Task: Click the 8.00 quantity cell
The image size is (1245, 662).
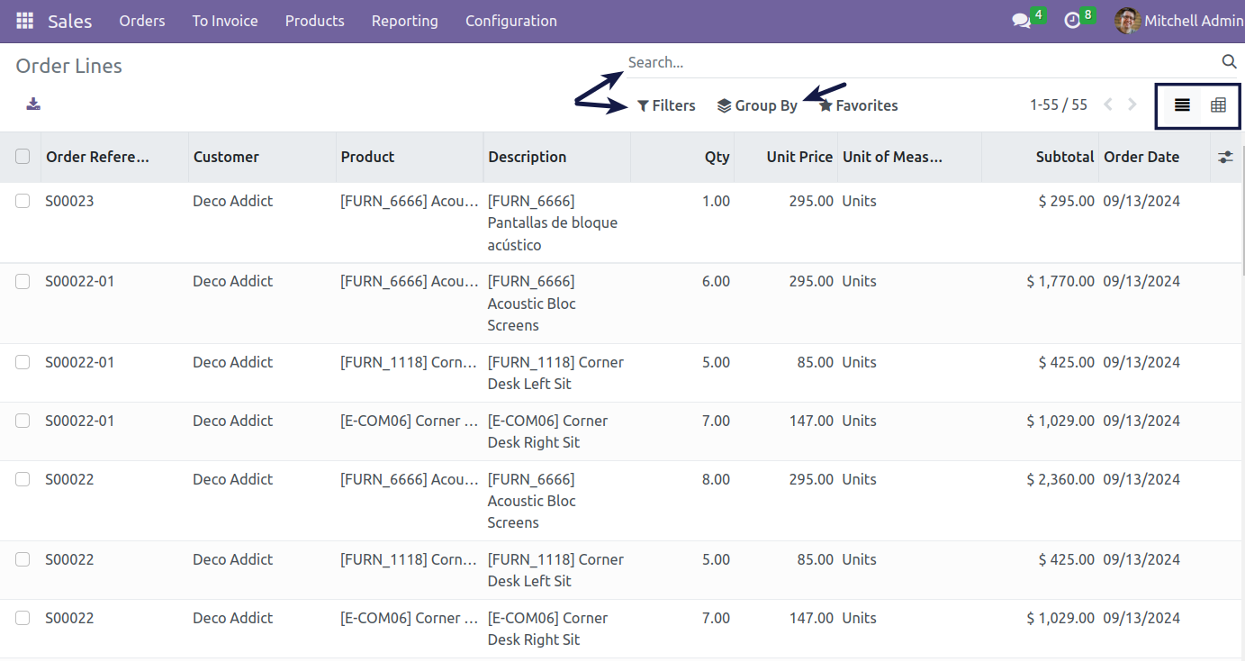Action: (x=716, y=479)
